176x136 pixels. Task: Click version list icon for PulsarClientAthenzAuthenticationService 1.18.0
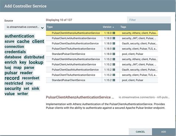[x=114, y=33]
